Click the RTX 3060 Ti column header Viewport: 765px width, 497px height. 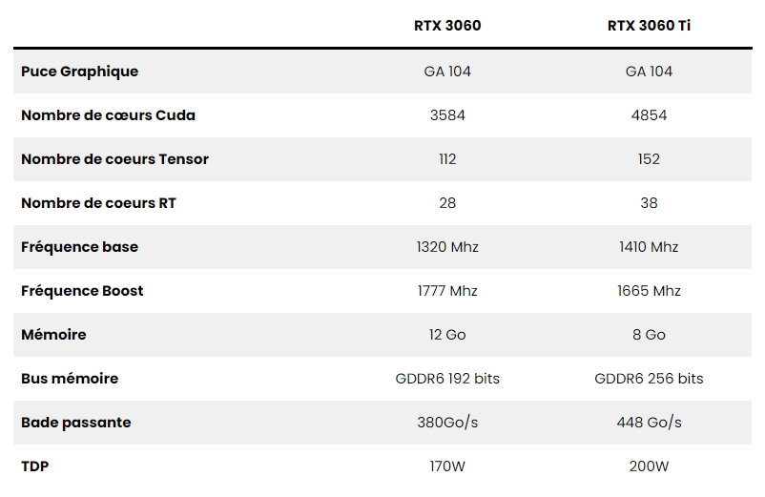coord(649,26)
